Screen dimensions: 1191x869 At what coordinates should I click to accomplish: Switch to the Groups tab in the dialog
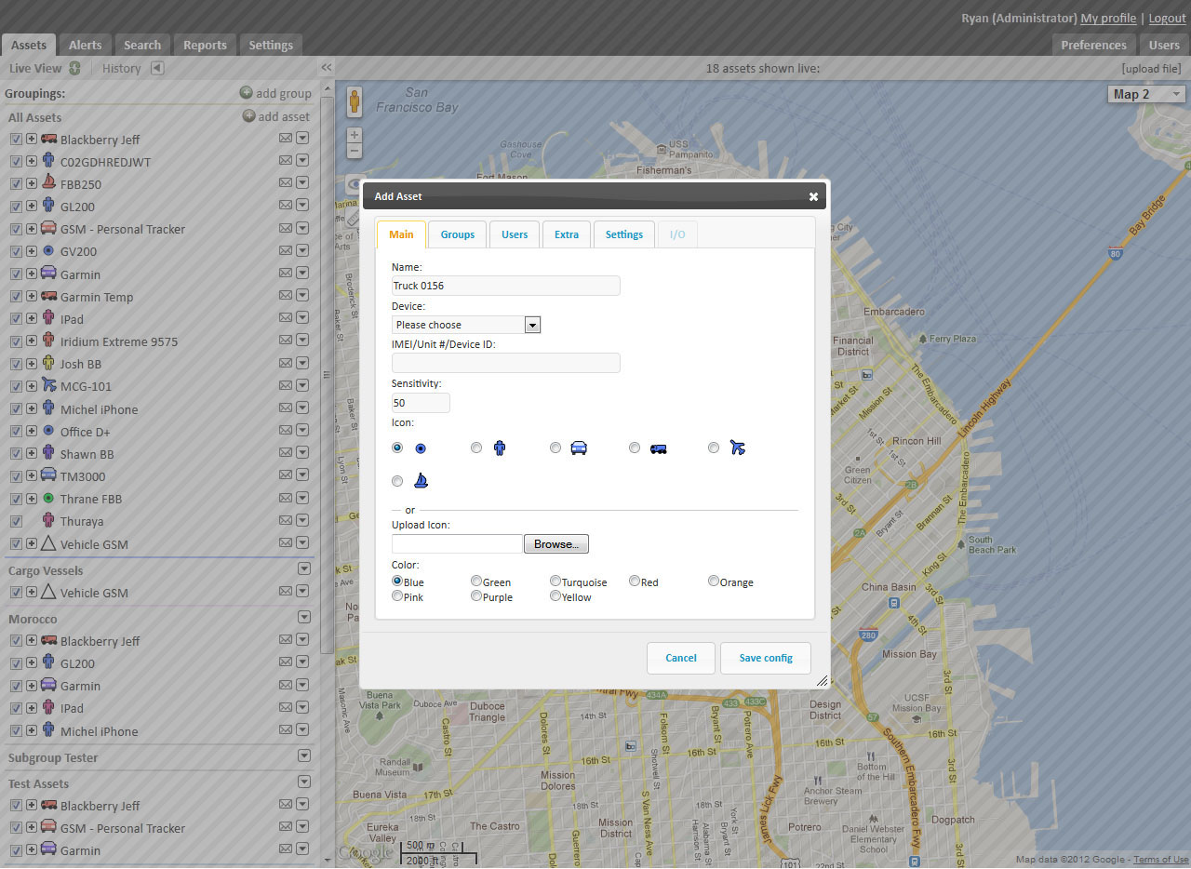(x=457, y=234)
